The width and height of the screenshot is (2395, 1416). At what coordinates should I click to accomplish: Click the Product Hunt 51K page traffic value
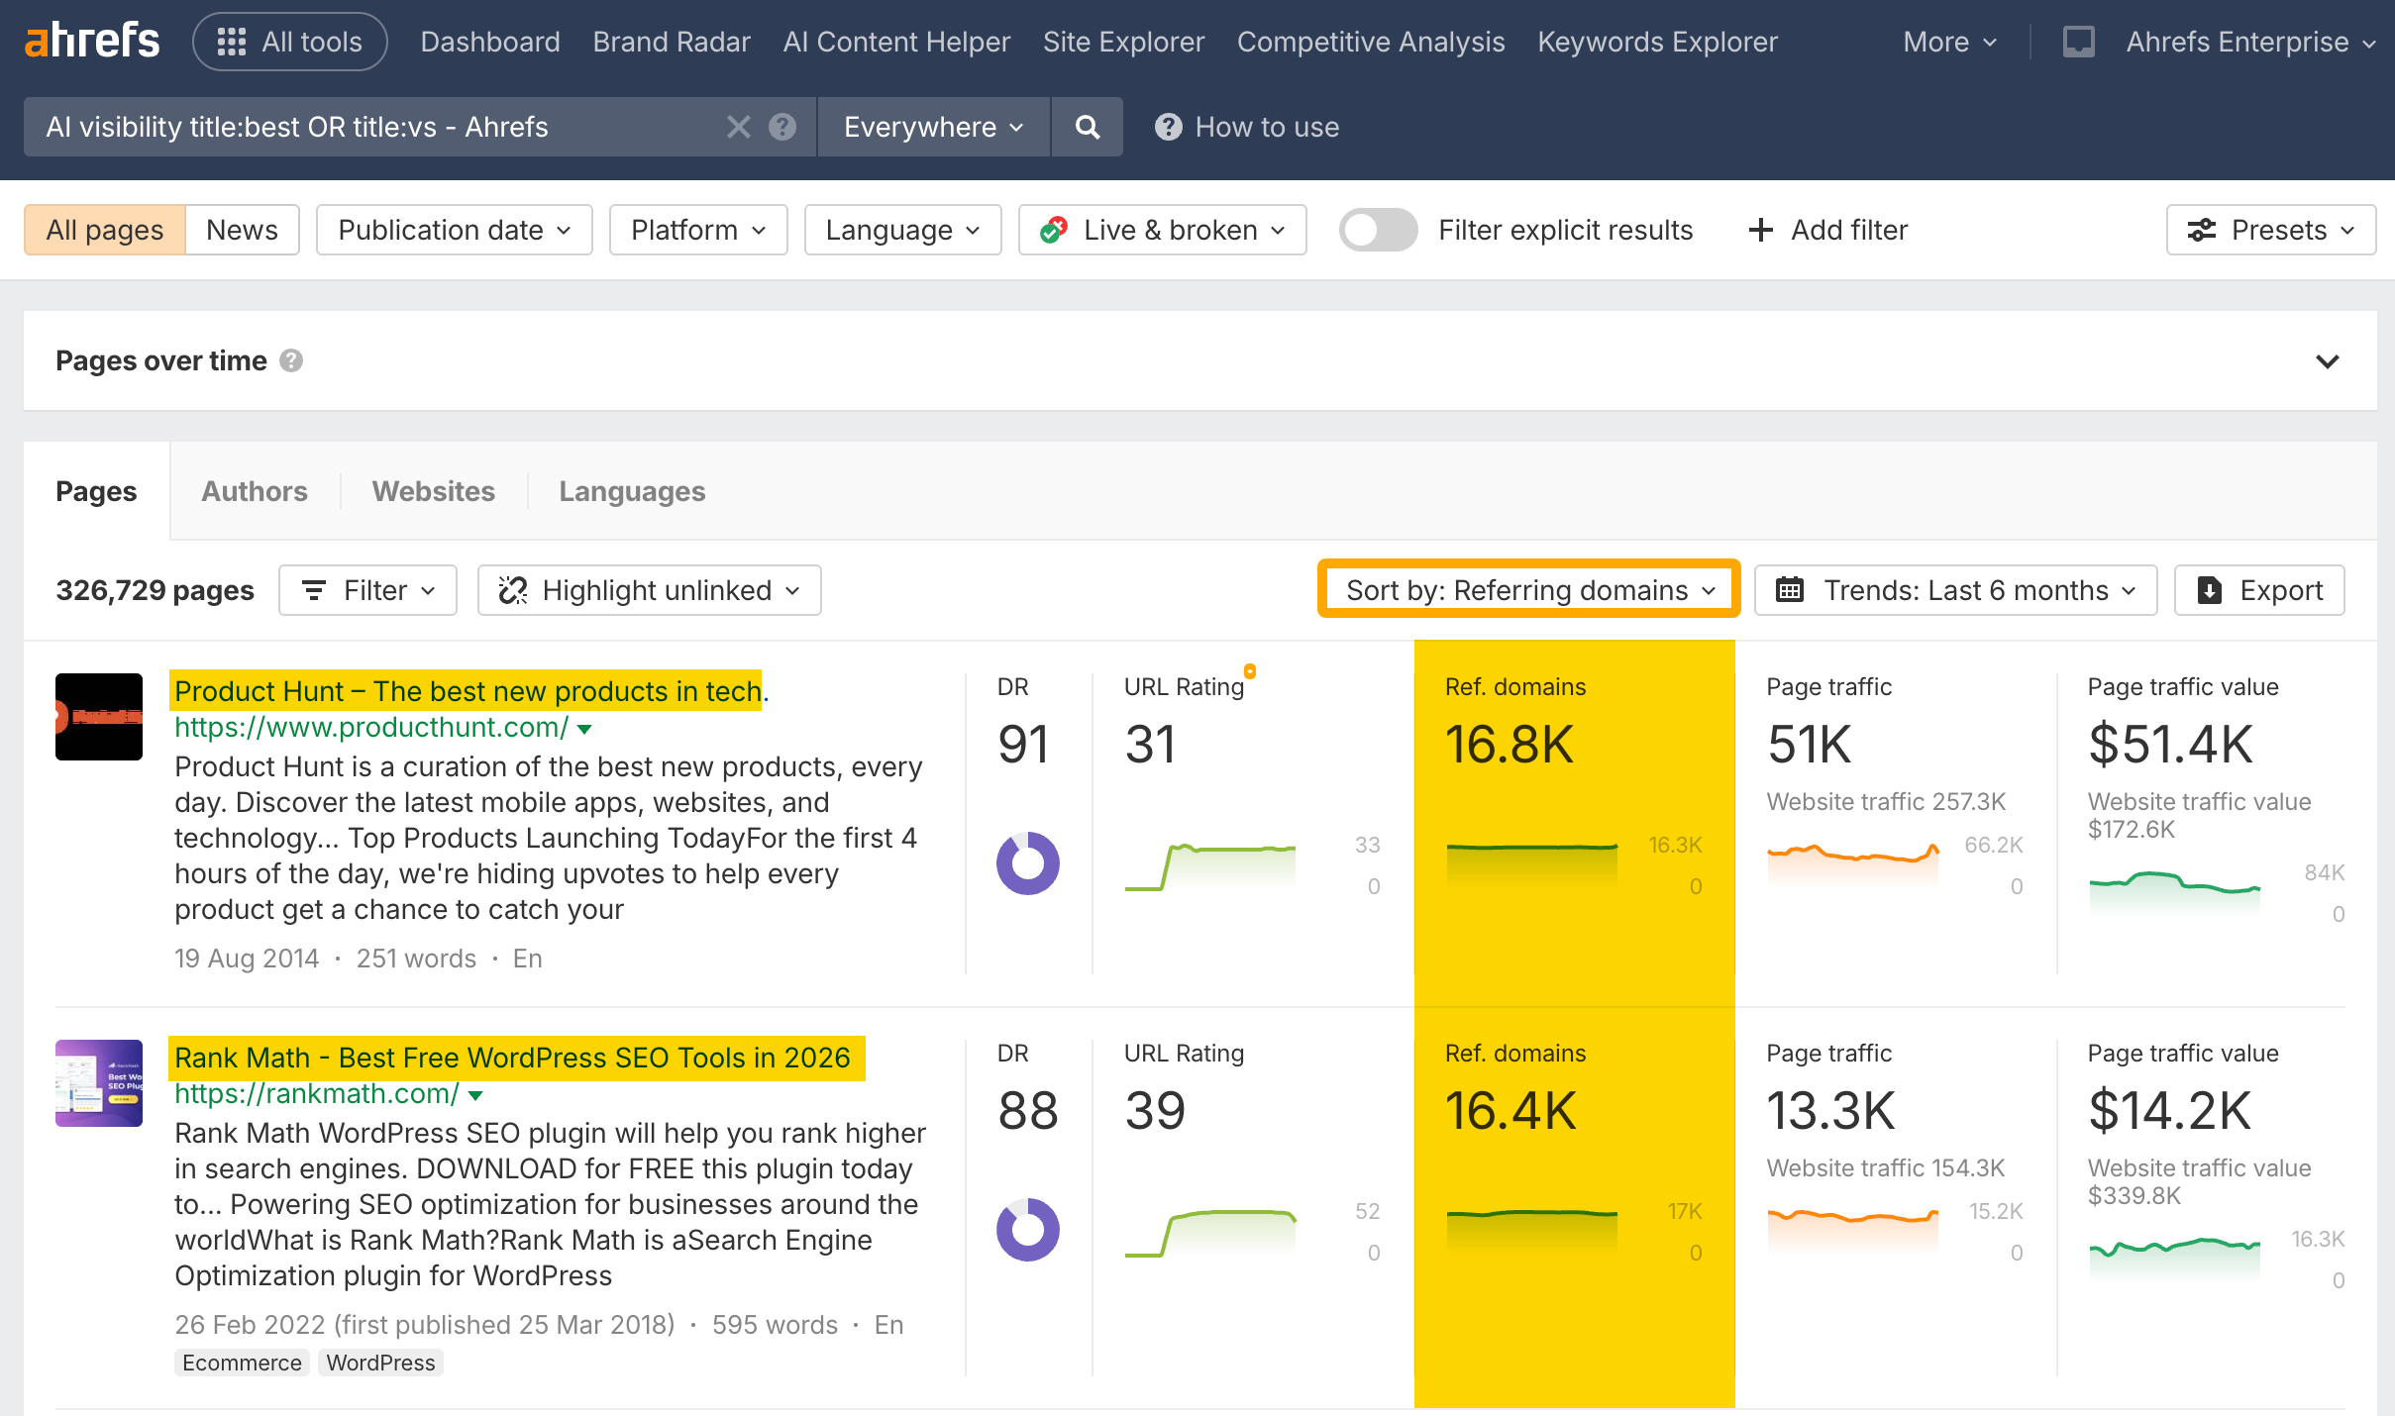[x=1810, y=745]
